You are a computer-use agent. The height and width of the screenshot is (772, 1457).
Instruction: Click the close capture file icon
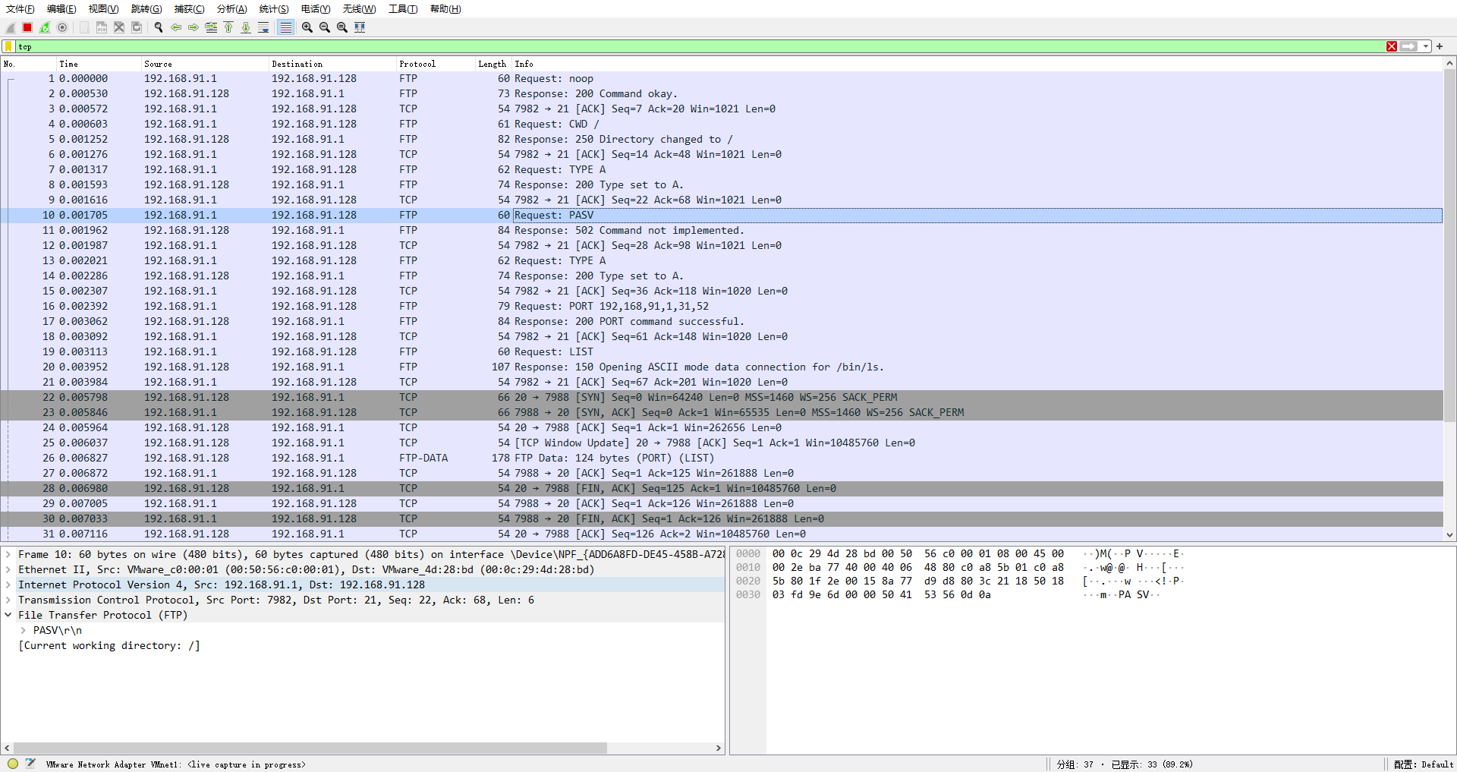[x=119, y=27]
